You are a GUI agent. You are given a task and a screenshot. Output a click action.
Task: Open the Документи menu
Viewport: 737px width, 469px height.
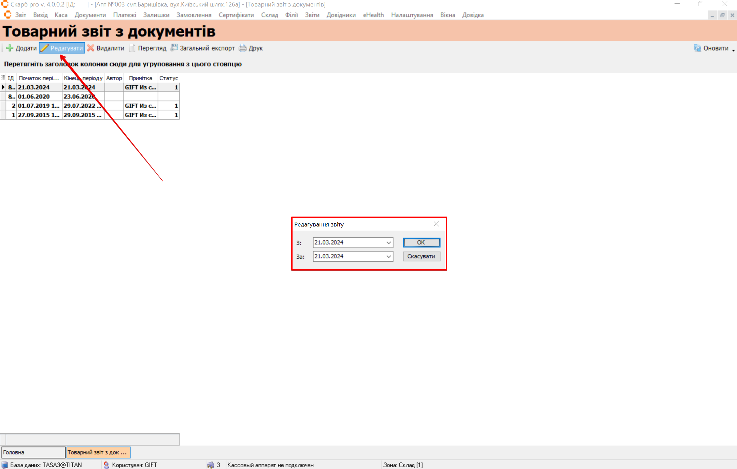[90, 15]
